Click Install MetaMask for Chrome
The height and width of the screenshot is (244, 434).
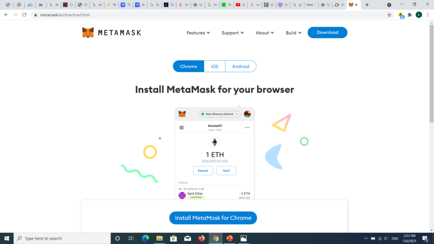(x=213, y=218)
